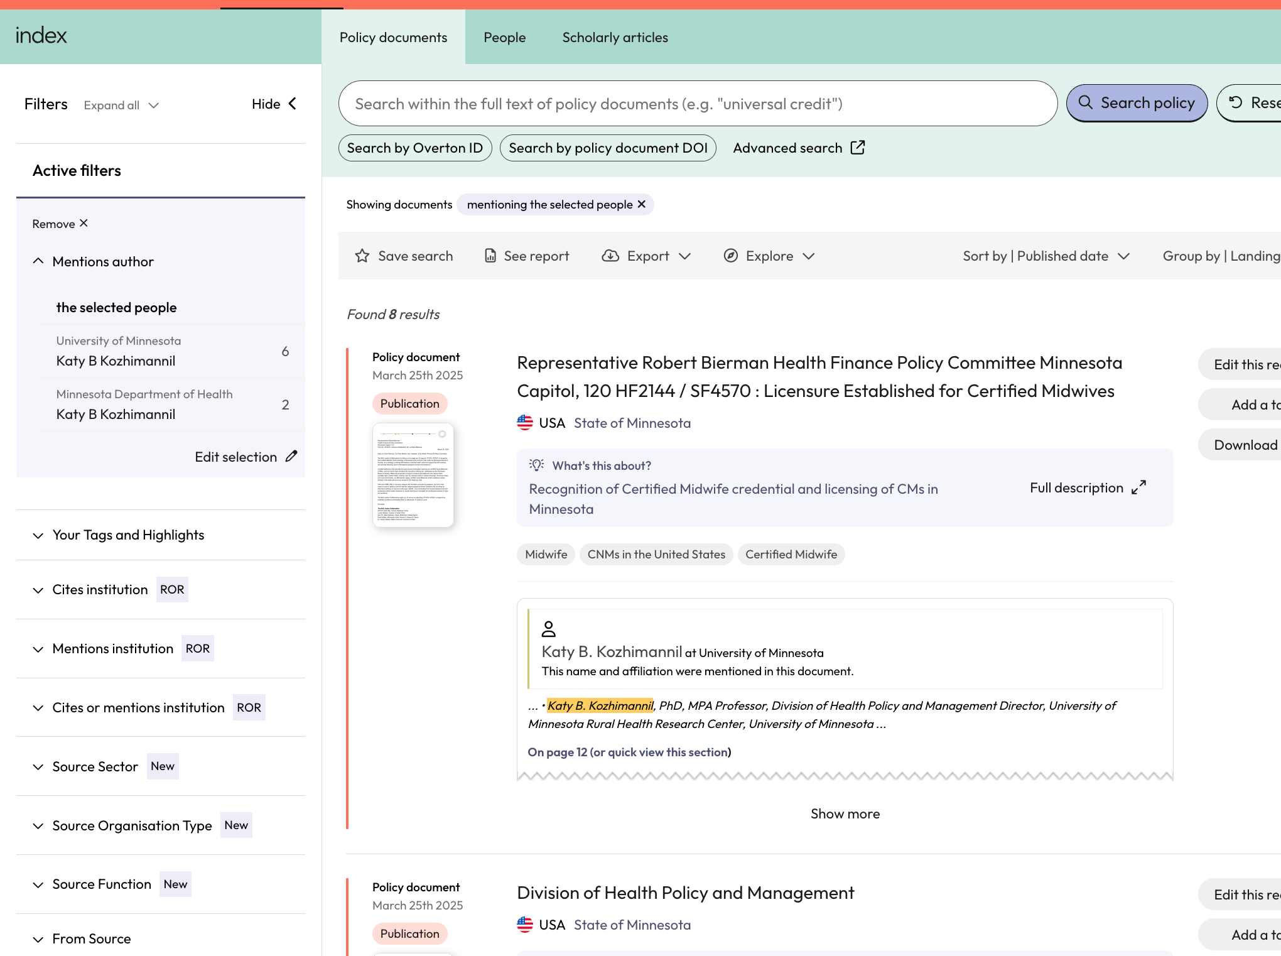Click Show more under first result
This screenshot has height=956, width=1281.
tap(845, 813)
